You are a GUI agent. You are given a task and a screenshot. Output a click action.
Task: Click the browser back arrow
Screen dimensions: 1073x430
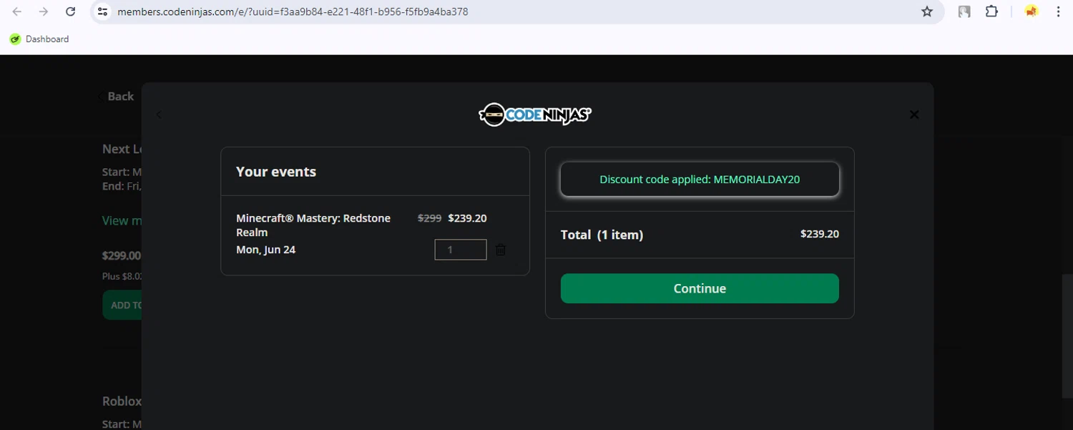(17, 11)
